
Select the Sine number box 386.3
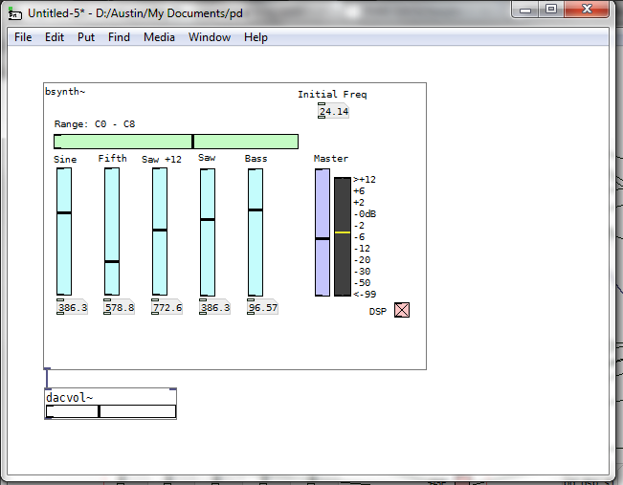pos(72,307)
